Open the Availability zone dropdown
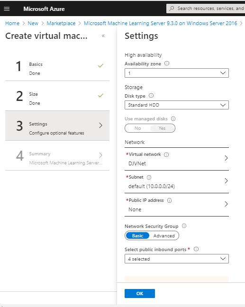 (177, 73)
